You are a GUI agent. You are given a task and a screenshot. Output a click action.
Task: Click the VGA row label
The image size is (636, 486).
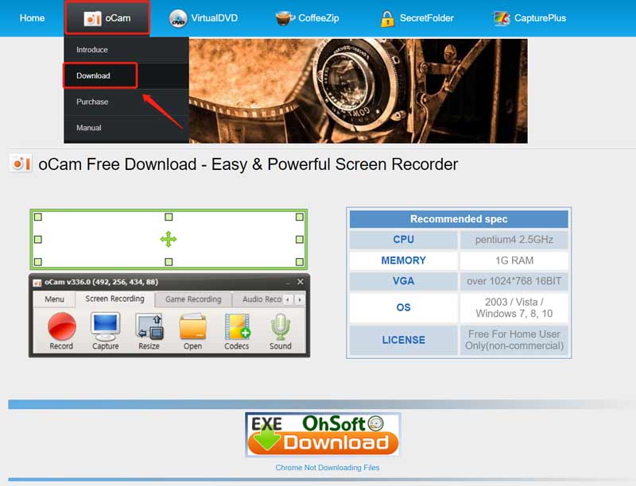click(x=403, y=281)
